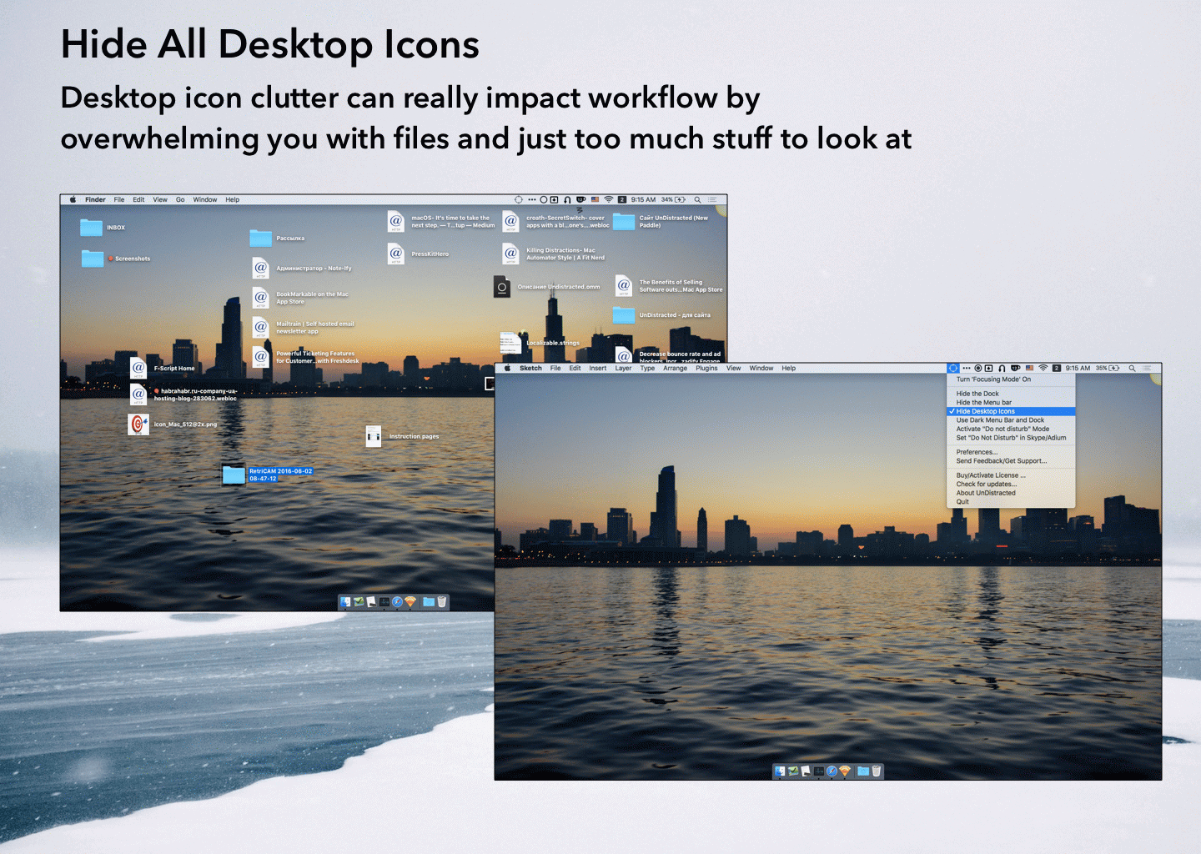Select Killing Distractions Mac Automator Style link
1201x854 pixels.
tap(510, 254)
